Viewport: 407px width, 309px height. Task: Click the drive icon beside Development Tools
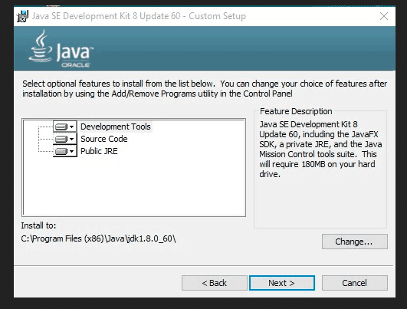pos(61,127)
